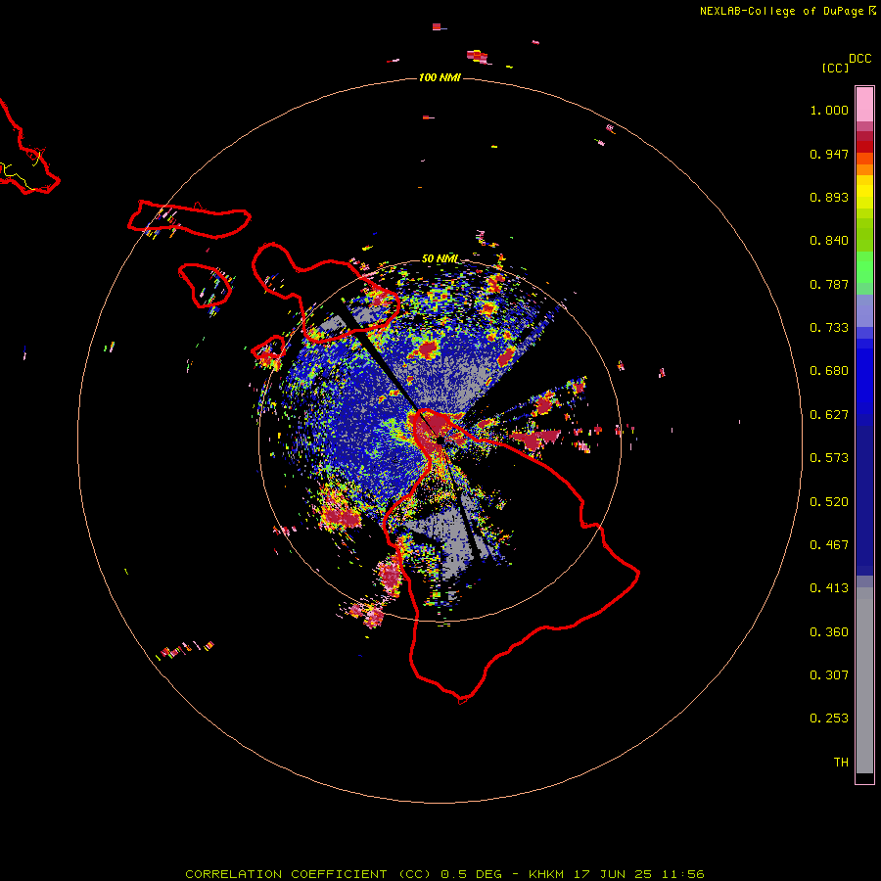Screen dimensions: 881x881
Task: Click the yellow band of color bar
Action: pyautogui.click(x=864, y=193)
